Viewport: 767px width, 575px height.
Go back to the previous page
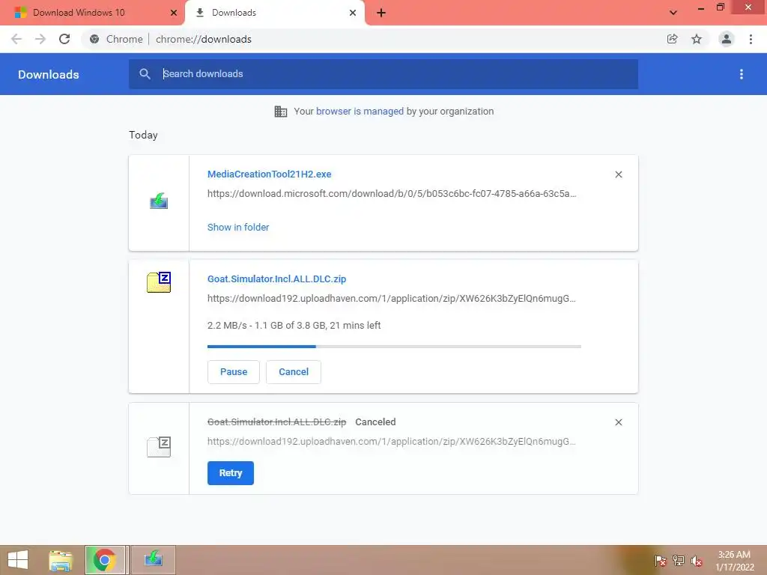pos(16,39)
